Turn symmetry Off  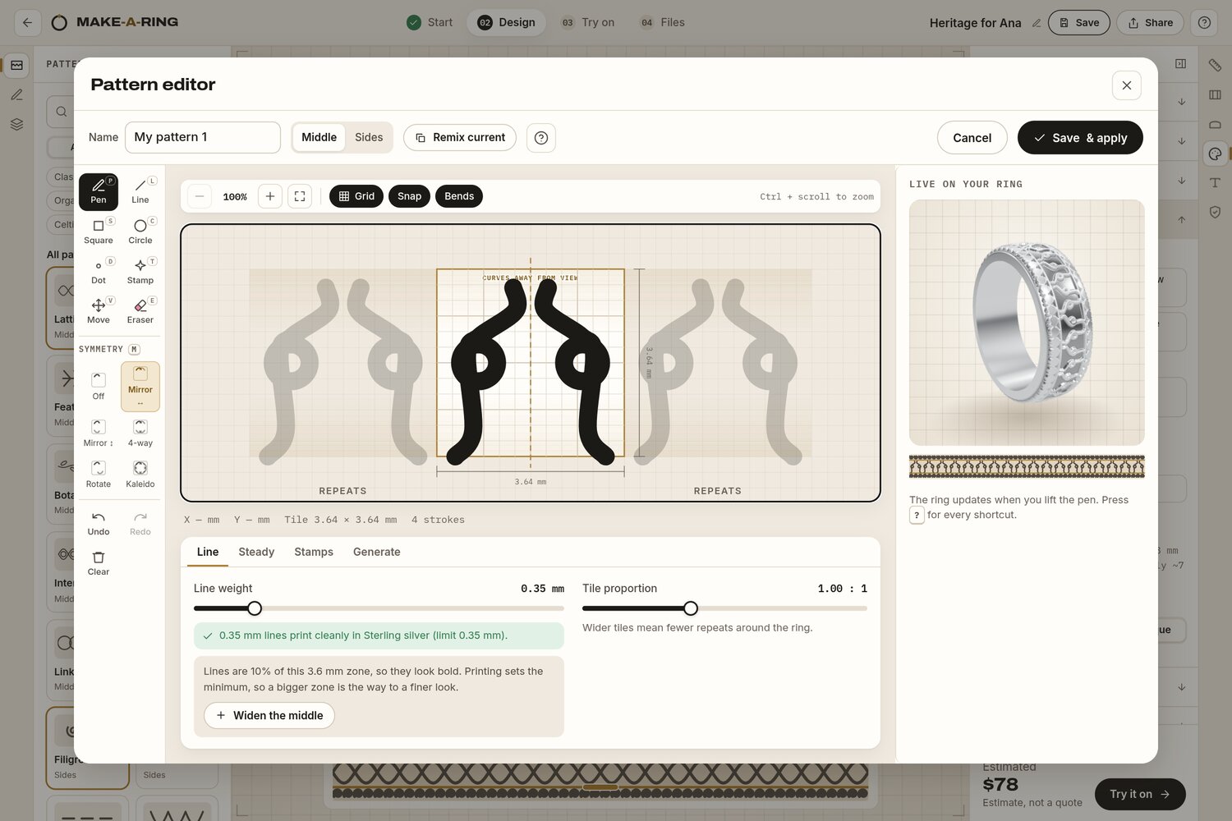99,386
